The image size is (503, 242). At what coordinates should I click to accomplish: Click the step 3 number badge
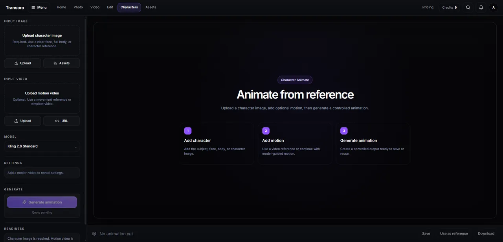[x=344, y=131]
